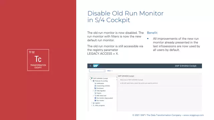Click the SNP S/4HANA Cockpit flag icon
The width and height of the screenshot is (214, 120).
92,78
